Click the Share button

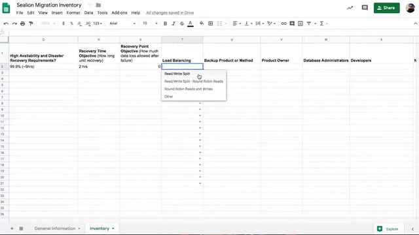(386, 8)
